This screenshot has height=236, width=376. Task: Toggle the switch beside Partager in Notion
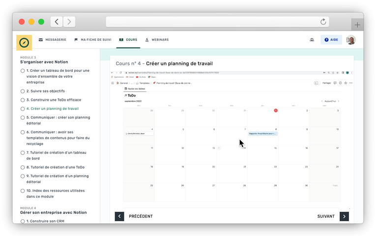(x=317, y=83)
